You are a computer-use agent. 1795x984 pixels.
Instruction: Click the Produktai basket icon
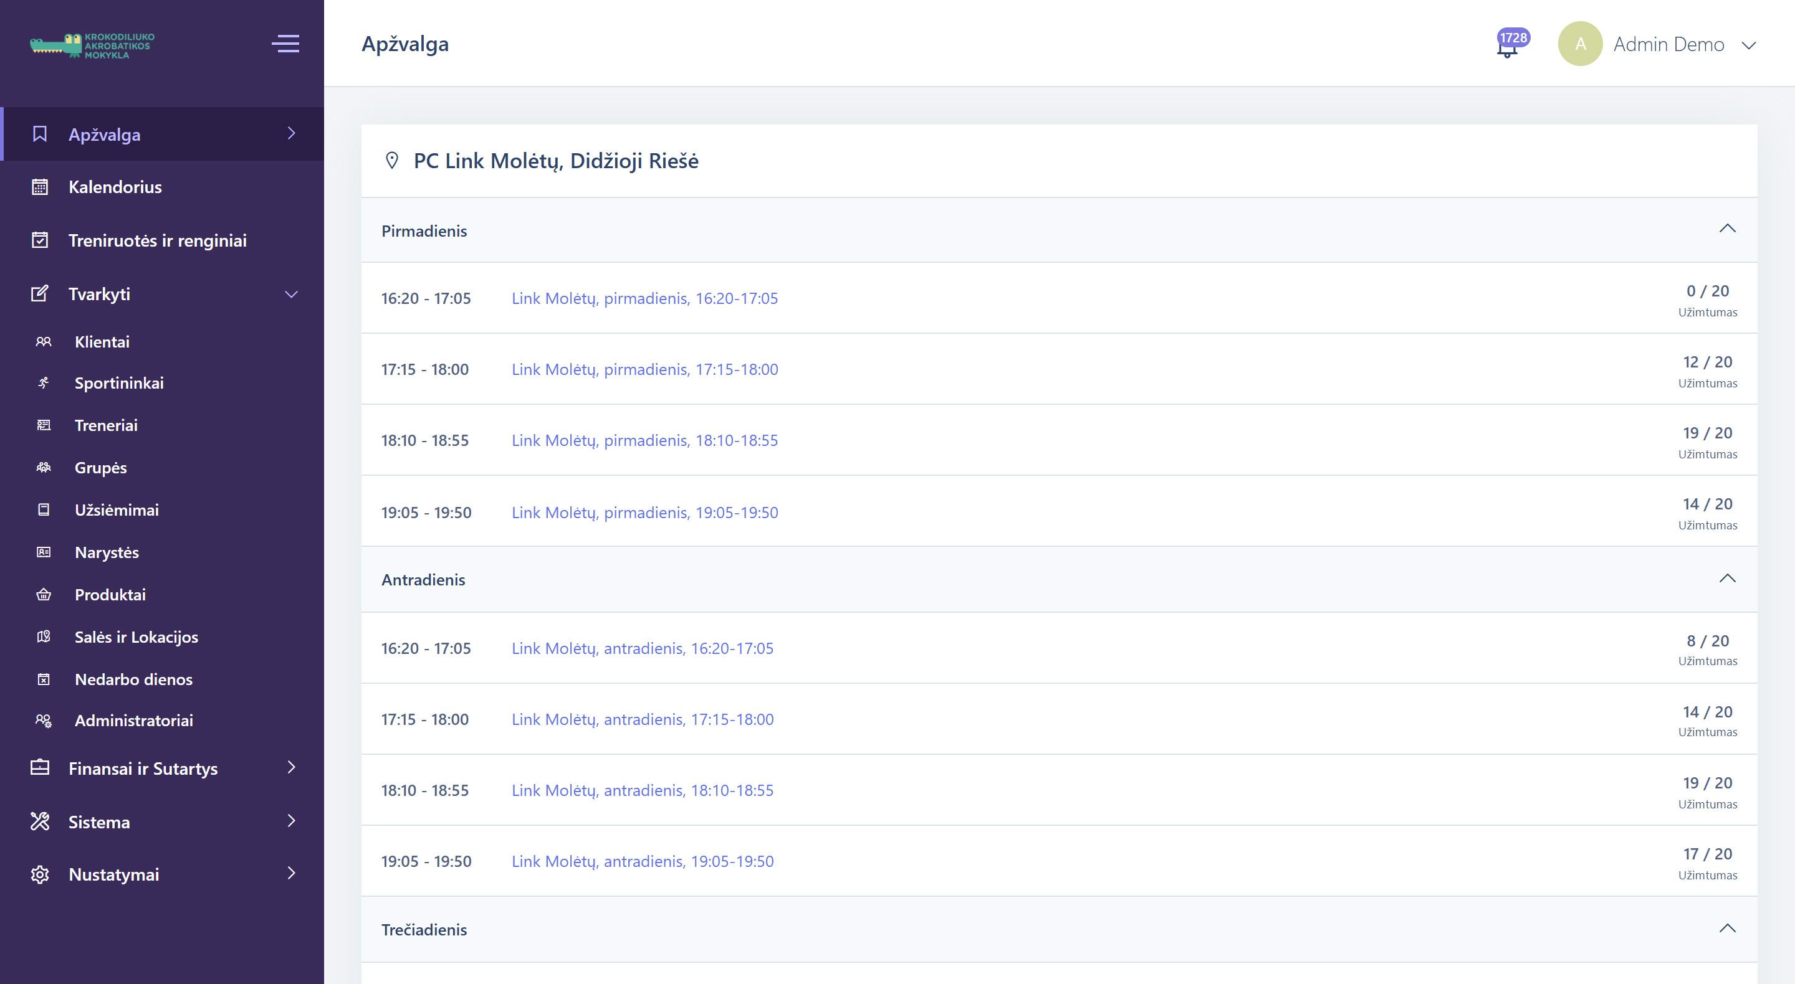coord(43,595)
